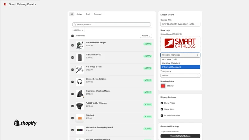
Task: Open the red Branding Color swatch
Action: [x=163, y=86]
